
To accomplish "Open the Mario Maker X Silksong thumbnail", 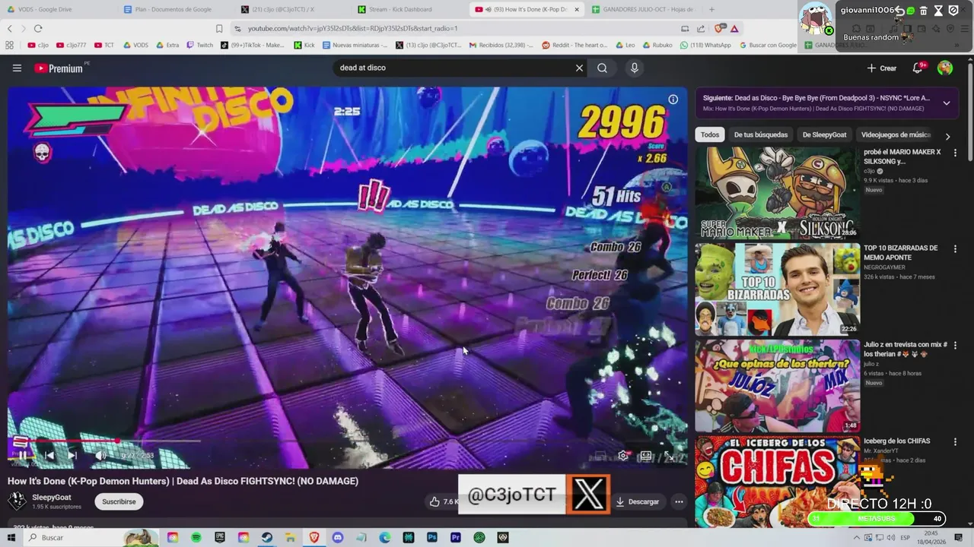I will [x=777, y=193].
